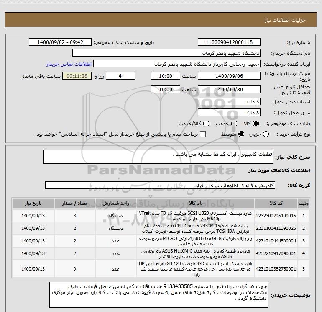The height and width of the screenshot is (312, 322).
Task: Click the نام کالا column header
Action: click(x=196, y=204)
